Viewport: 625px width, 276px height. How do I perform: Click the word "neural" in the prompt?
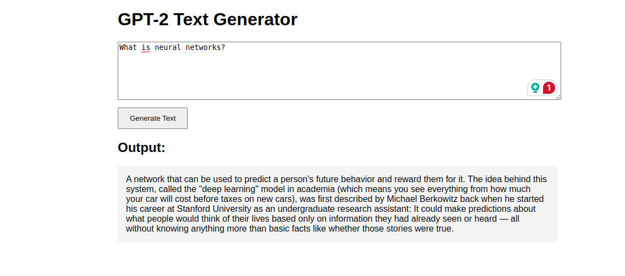(168, 48)
